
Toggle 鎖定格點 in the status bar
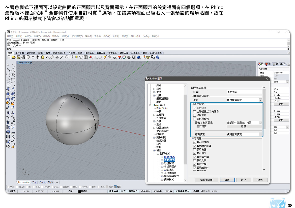point(114,191)
